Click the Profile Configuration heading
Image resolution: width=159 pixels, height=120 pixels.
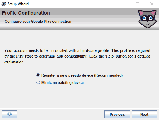pos(26,13)
